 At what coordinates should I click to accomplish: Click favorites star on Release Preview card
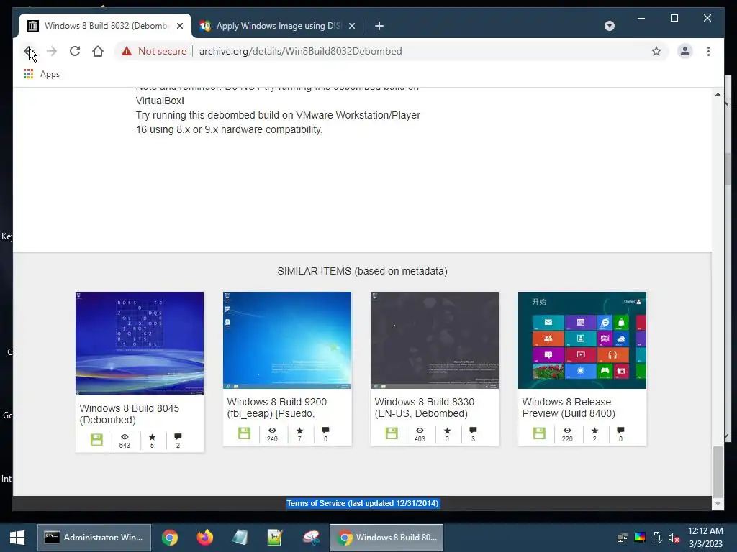coord(594,430)
